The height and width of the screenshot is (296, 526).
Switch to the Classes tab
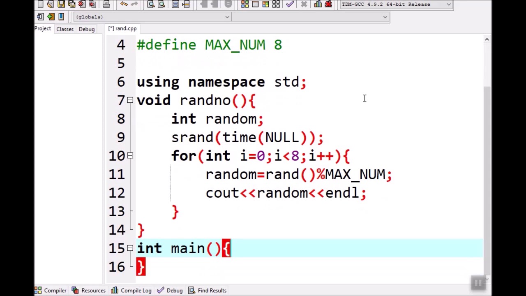(x=65, y=29)
